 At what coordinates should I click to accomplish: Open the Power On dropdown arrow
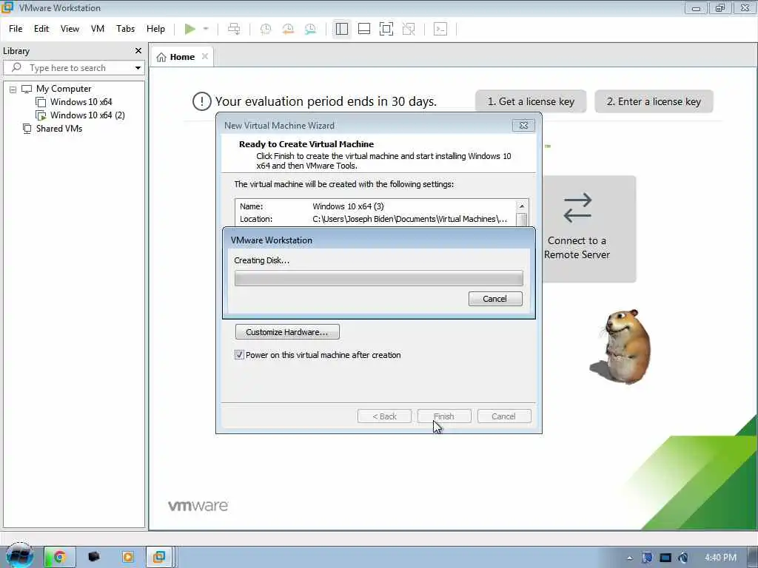[x=206, y=29]
